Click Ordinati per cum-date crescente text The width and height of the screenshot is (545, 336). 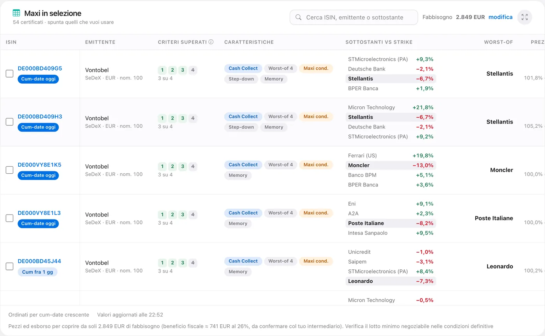click(49, 315)
